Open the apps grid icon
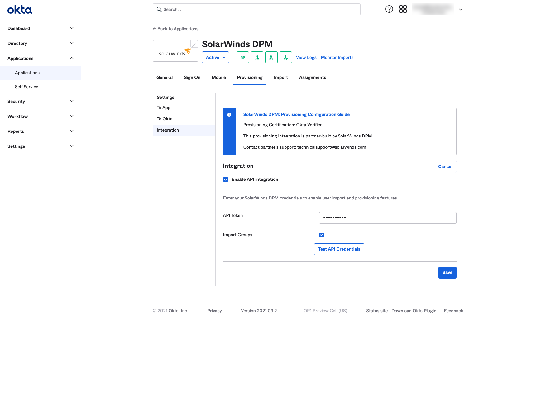 (x=403, y=9)
